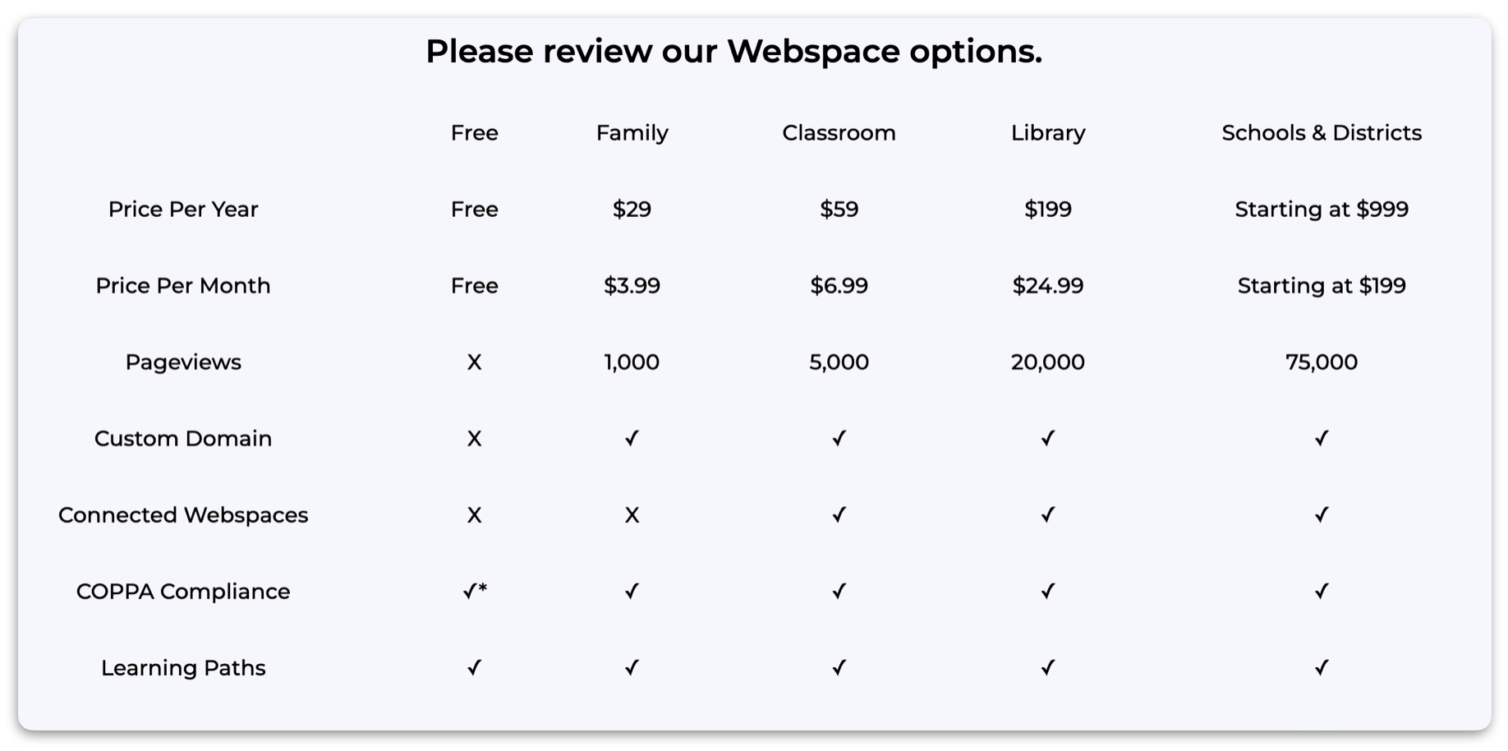Click the Family plan Custom Domain checkmark
Screen dimensions: 1508x751
tap(632, 438)
